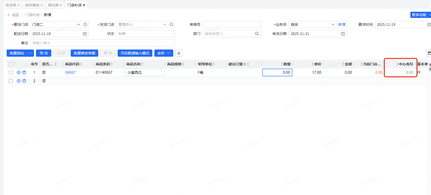Screen dimensions: 431x195
Task: Sort by 商品名称 column
Action: click(x=142, y=64)
